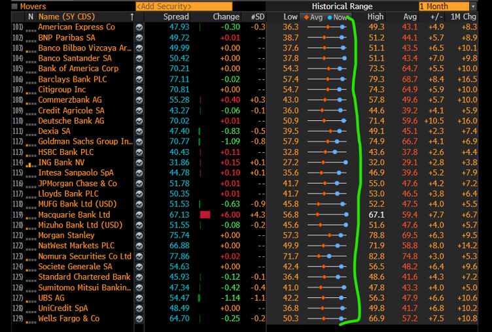
Task: Select the Sumitomo Mitsui Banking row name
Action: [84, 288]
